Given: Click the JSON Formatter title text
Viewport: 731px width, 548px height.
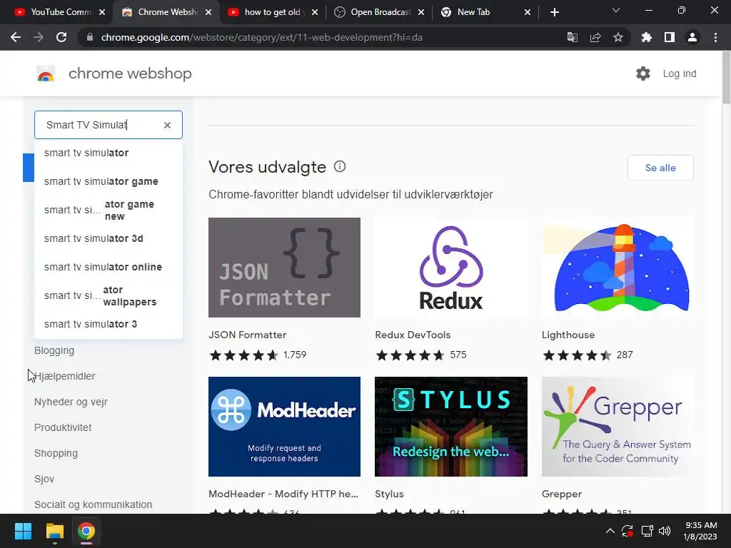Looking at the screenshot, I should point(248,335).
